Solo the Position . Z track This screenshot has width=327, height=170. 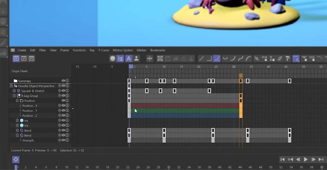point(67,115)
